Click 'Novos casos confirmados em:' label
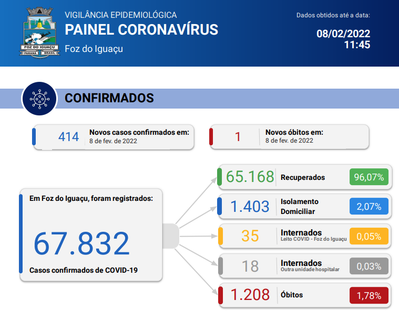 (139, 132)
